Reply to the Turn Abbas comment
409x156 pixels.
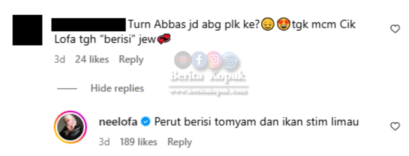[131, 60]
